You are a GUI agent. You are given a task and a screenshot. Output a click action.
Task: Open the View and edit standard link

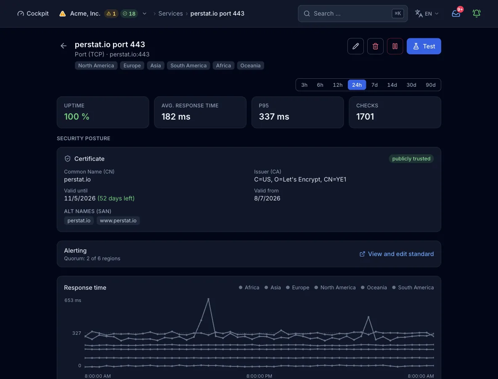(x=396, y=254)
